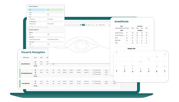Click the Diastolic Pressure blue triangle marker
This screenshot has width=179, height=102.
127,35
